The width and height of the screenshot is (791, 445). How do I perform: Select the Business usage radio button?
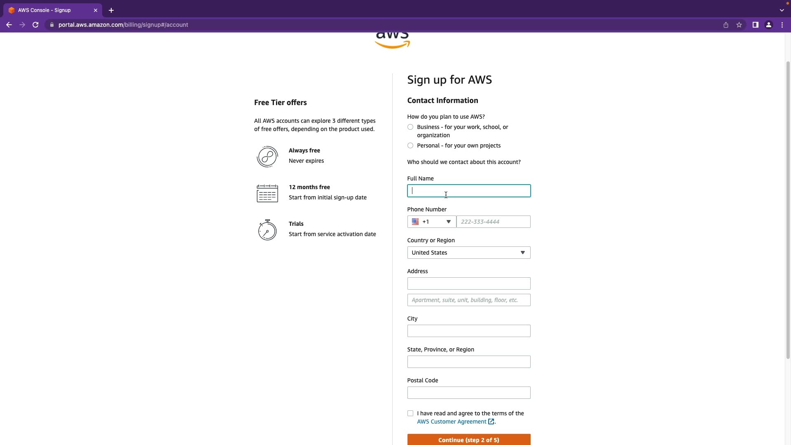[x=410, y=127]
